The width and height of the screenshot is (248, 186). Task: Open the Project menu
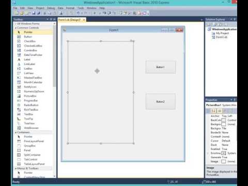pyautogui.click(x=40, y=8)
